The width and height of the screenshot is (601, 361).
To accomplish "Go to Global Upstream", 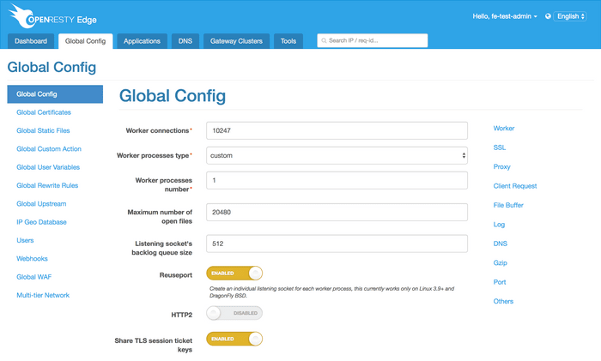I will click(x=41, y=204).
